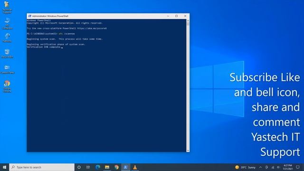Click the Beginning system scan line
Image resolution: width=304 pixels, height=171 pixels.
(65, 39)
